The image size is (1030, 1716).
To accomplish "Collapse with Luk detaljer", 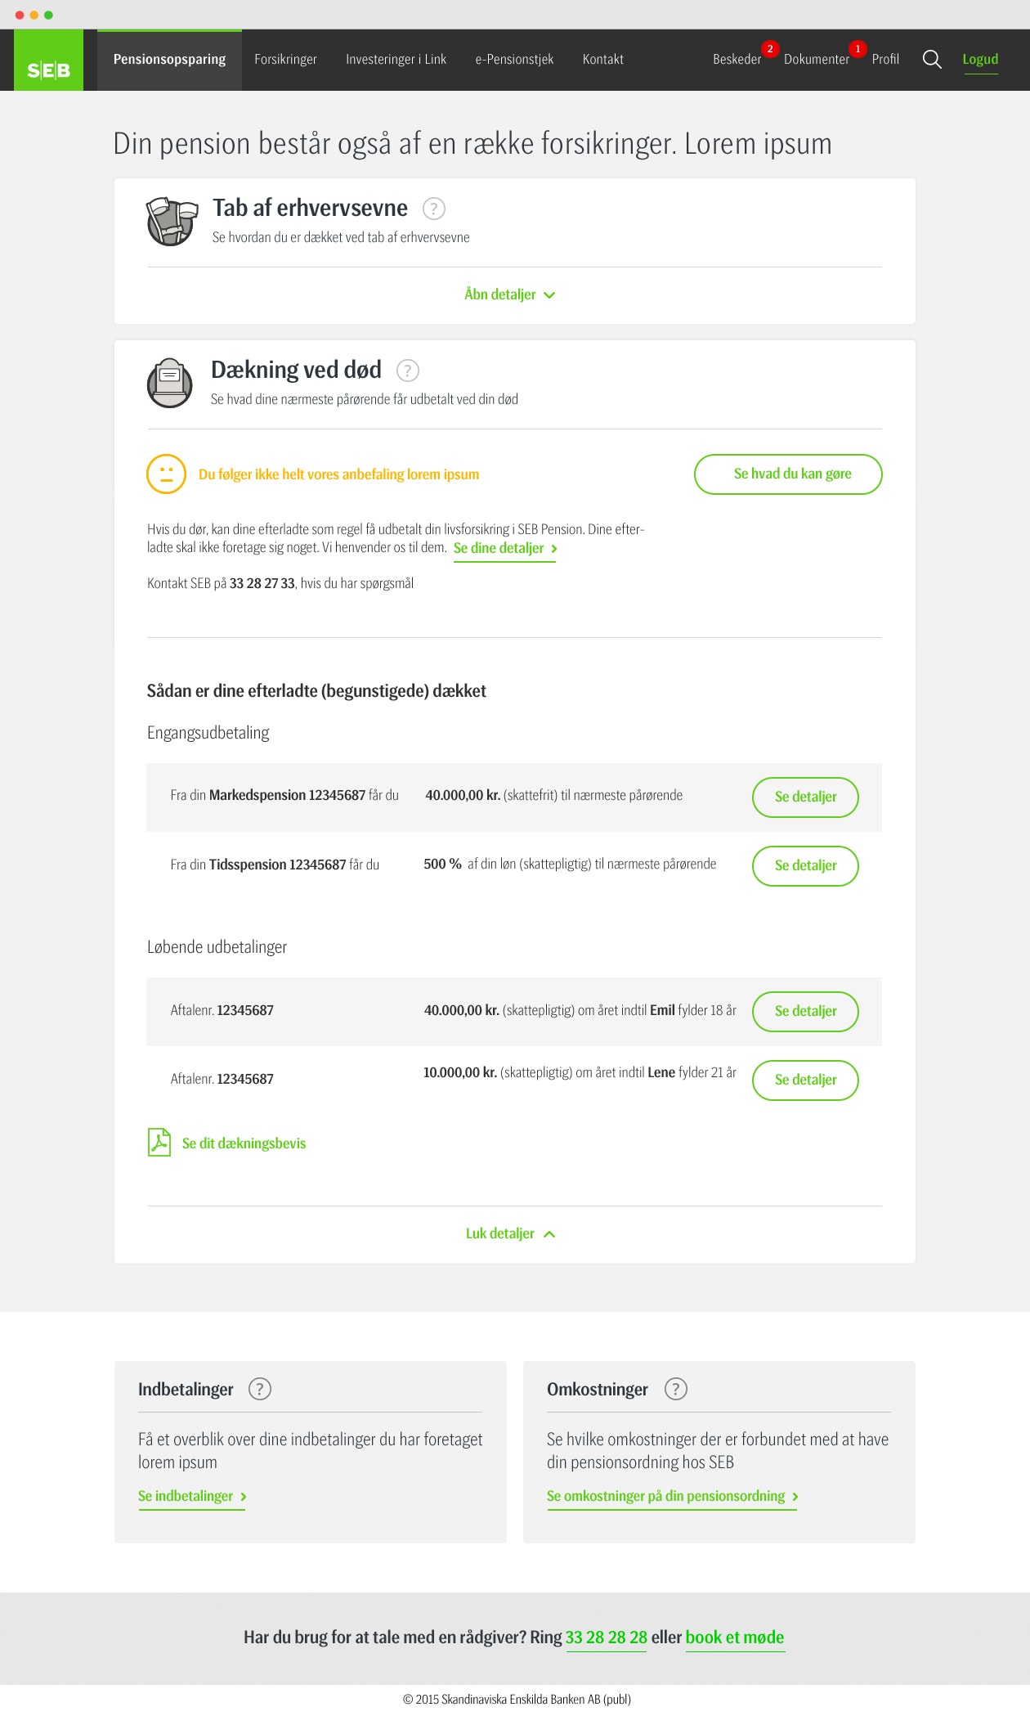I will pyautogui.click(x=510, y=1233).
